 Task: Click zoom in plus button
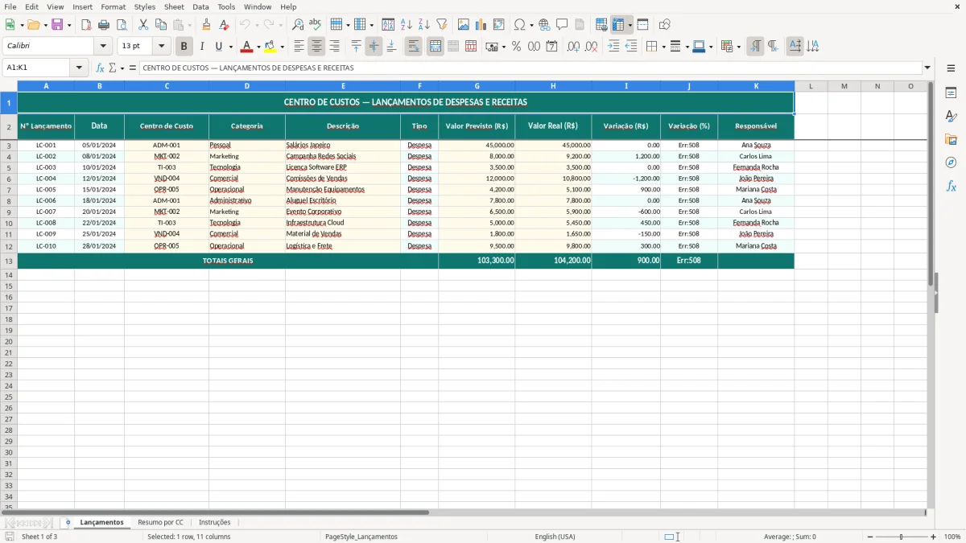(934, 537)
